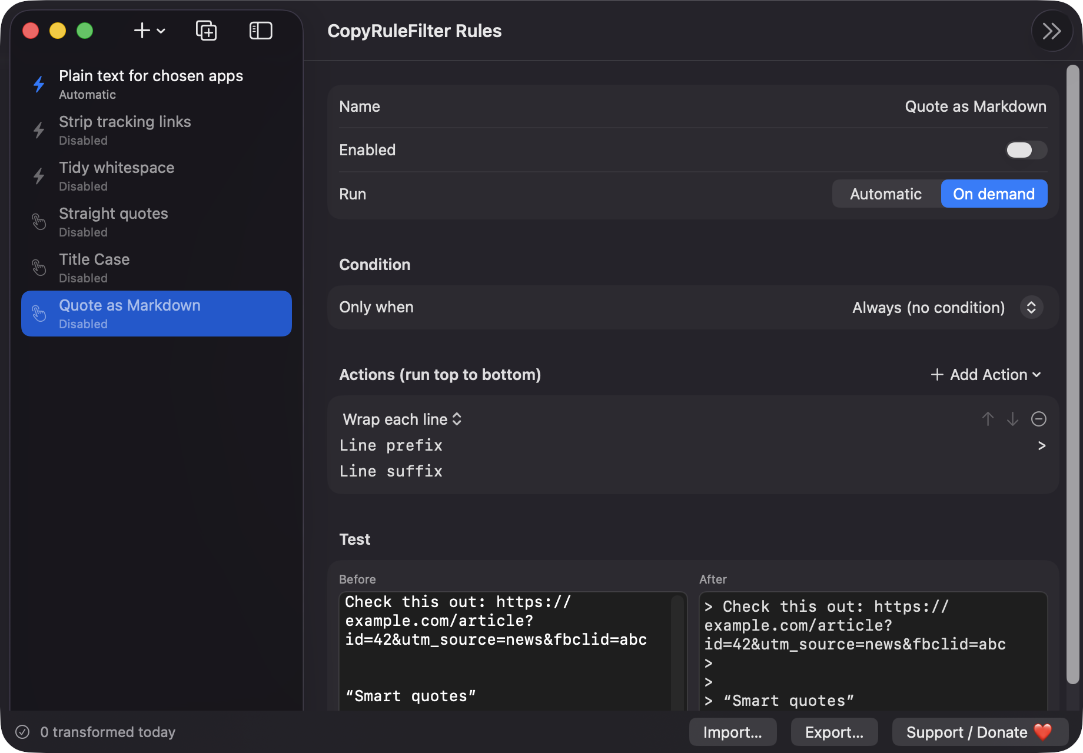Open the Only when condition popup
The width and height of the screenshot is (1083, 753).
[947, 307]
